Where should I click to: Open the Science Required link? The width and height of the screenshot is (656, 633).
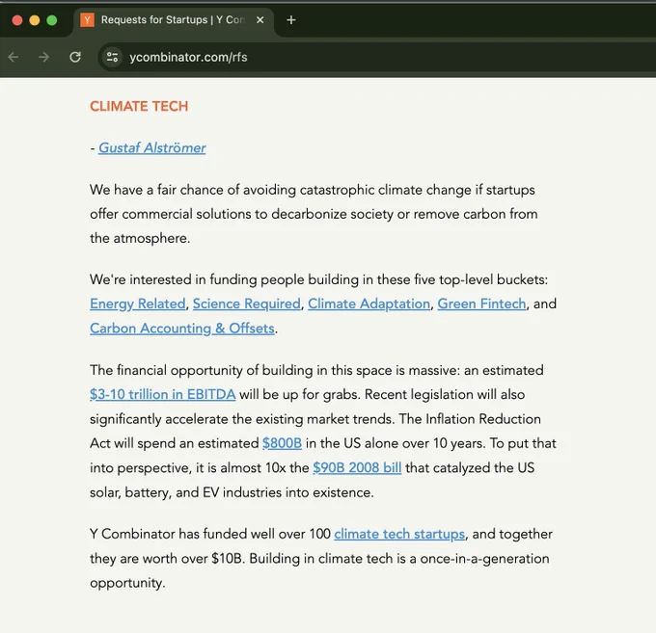[x=246, y=303]
